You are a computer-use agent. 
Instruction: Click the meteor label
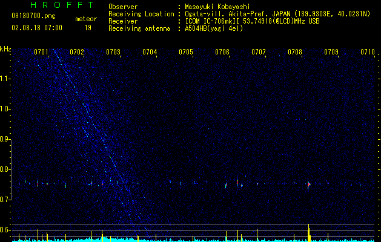click(86, 19)
